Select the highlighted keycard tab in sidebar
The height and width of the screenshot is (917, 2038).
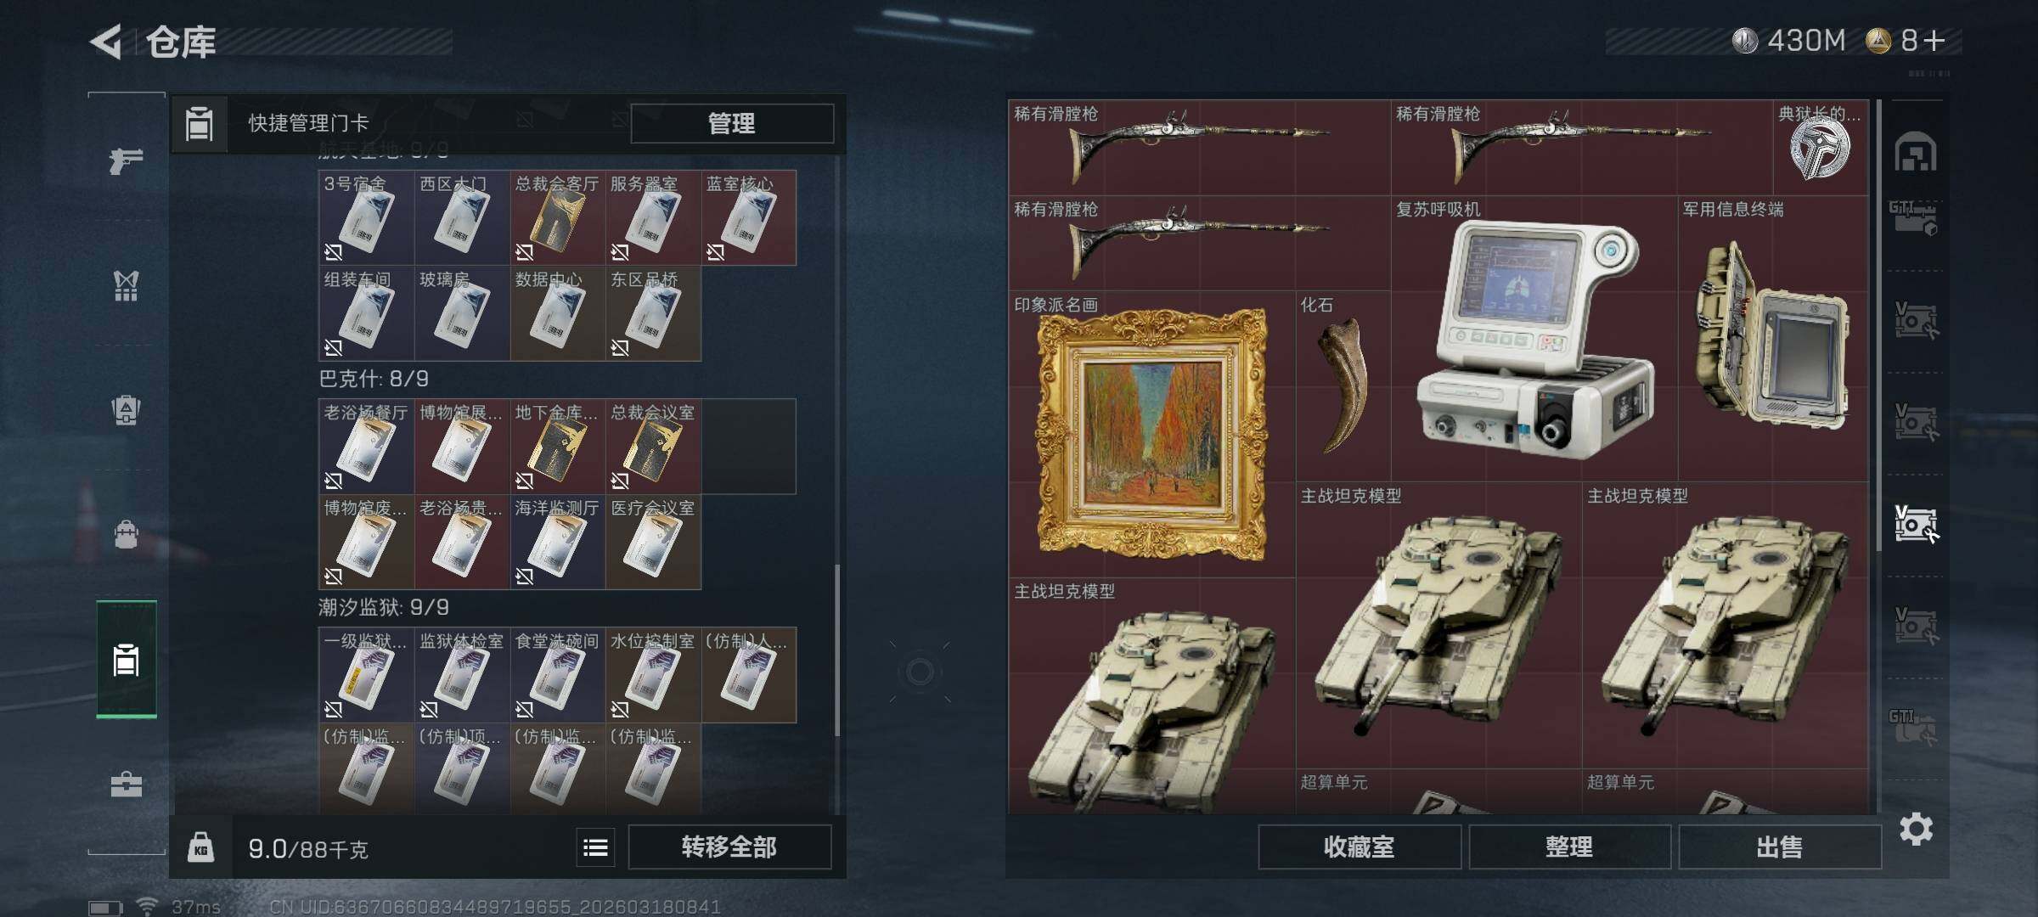coord(126,659)
